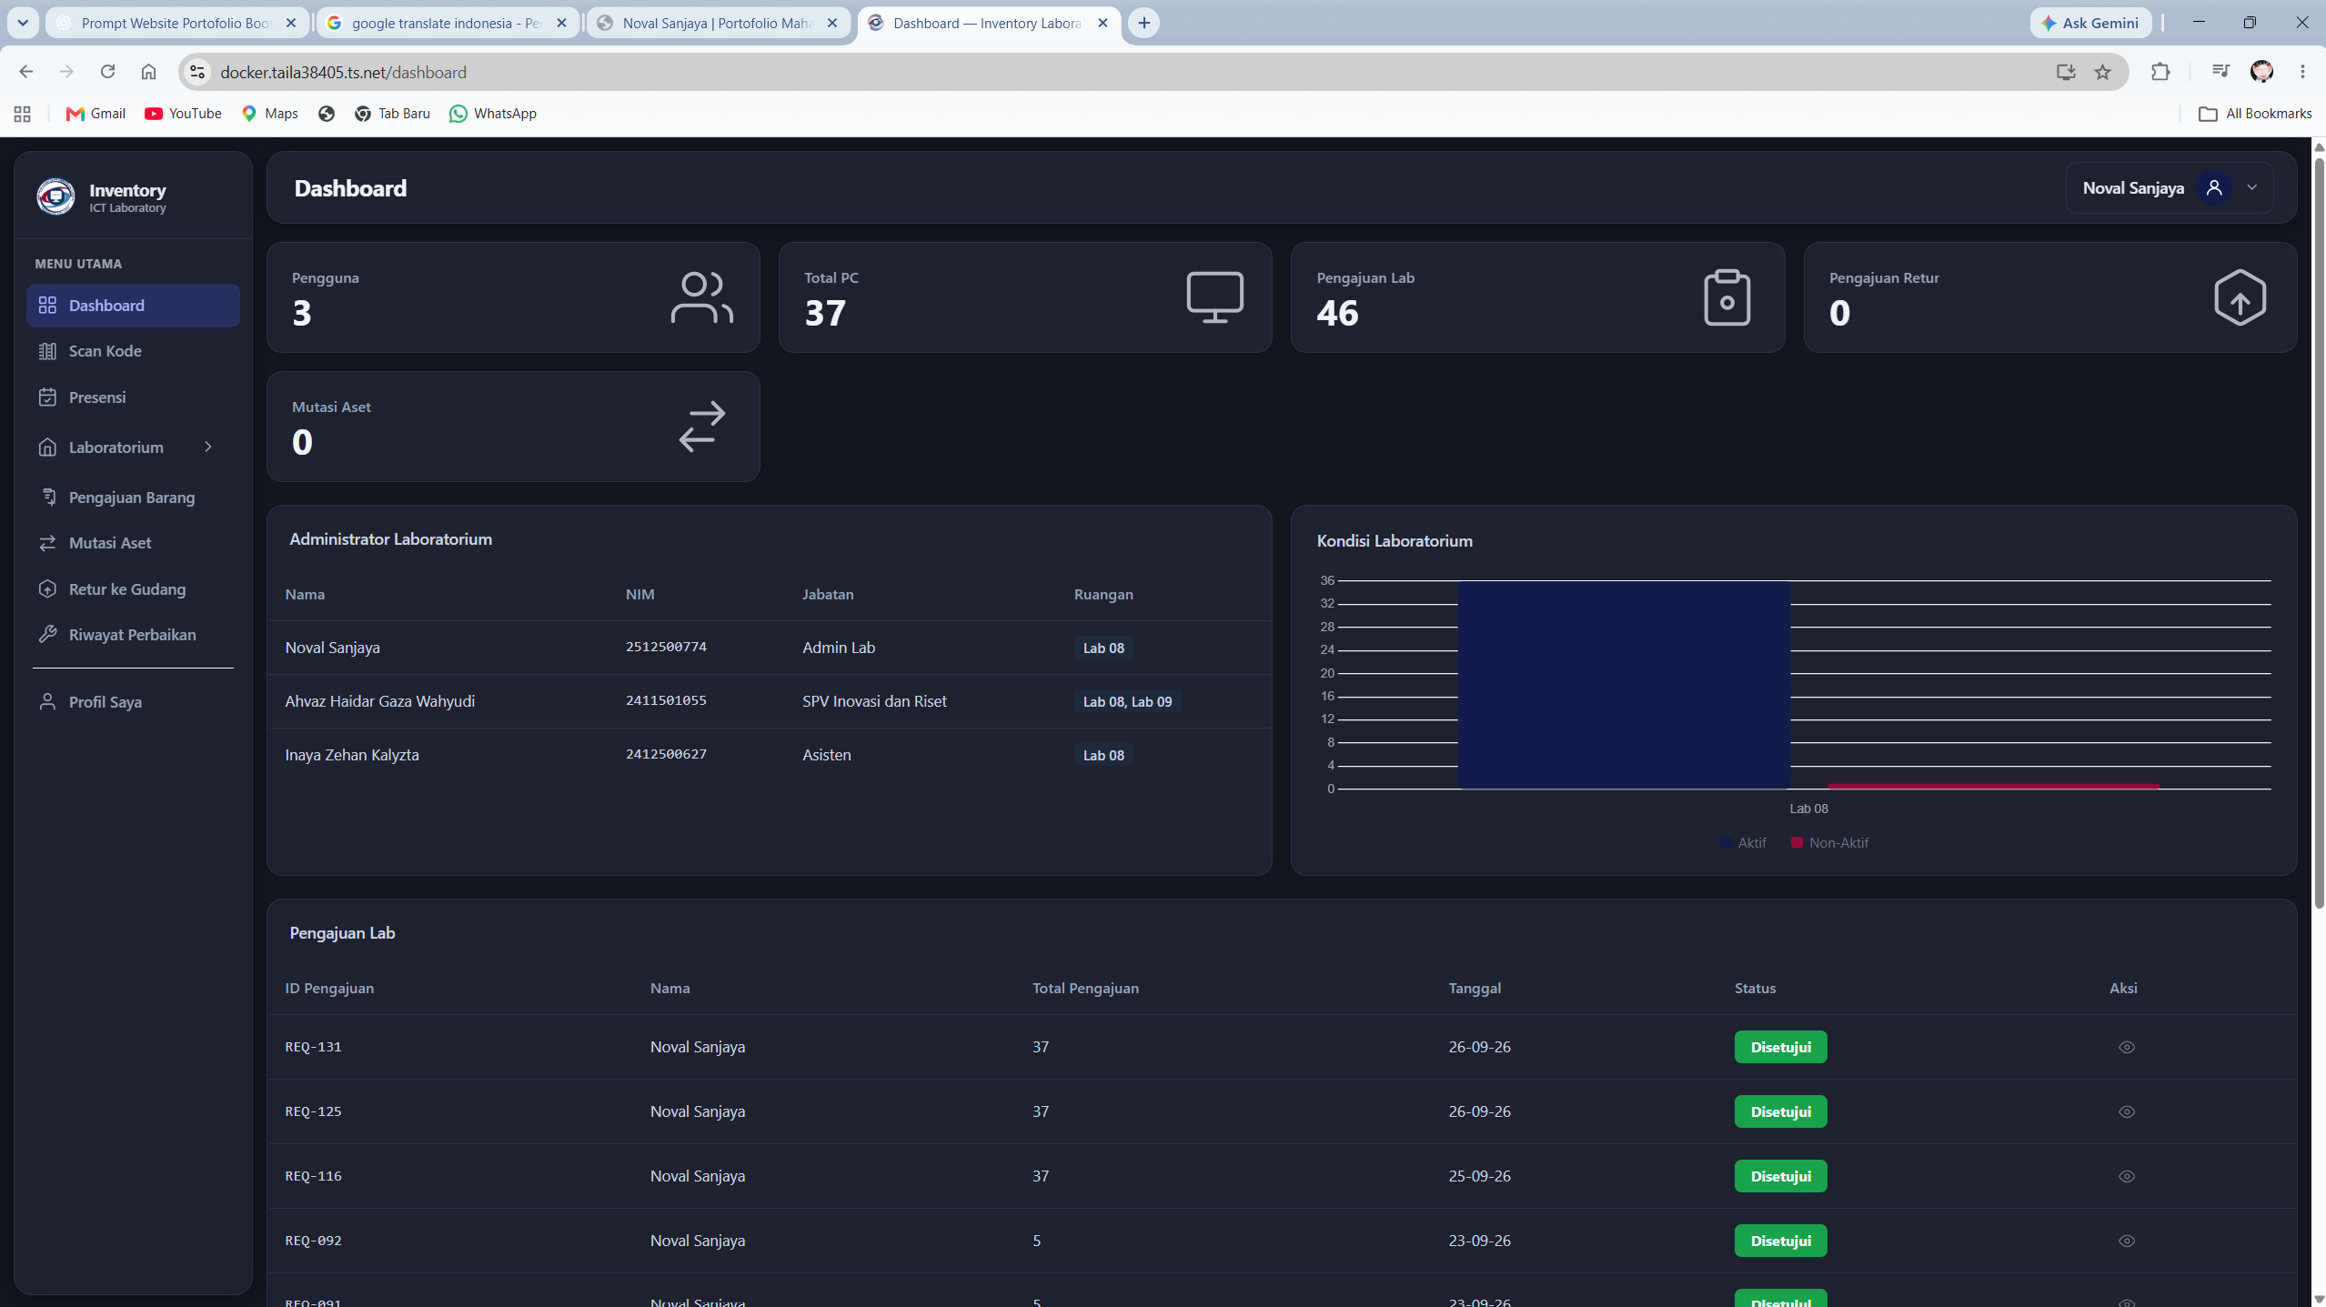Click the Pengajuan Retur upload hexagon icon

2240,297
